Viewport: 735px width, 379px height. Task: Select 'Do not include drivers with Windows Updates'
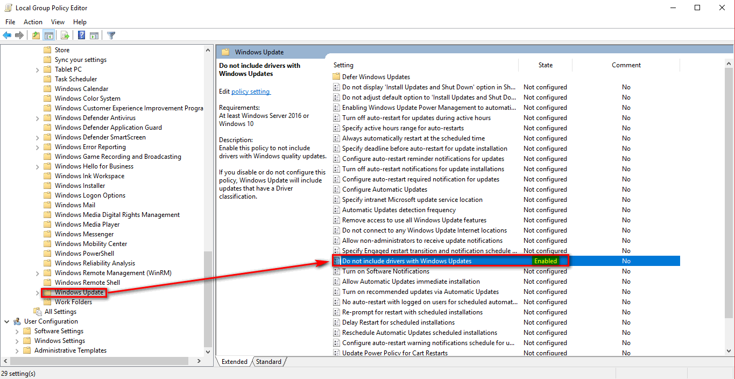click(407, 261)
